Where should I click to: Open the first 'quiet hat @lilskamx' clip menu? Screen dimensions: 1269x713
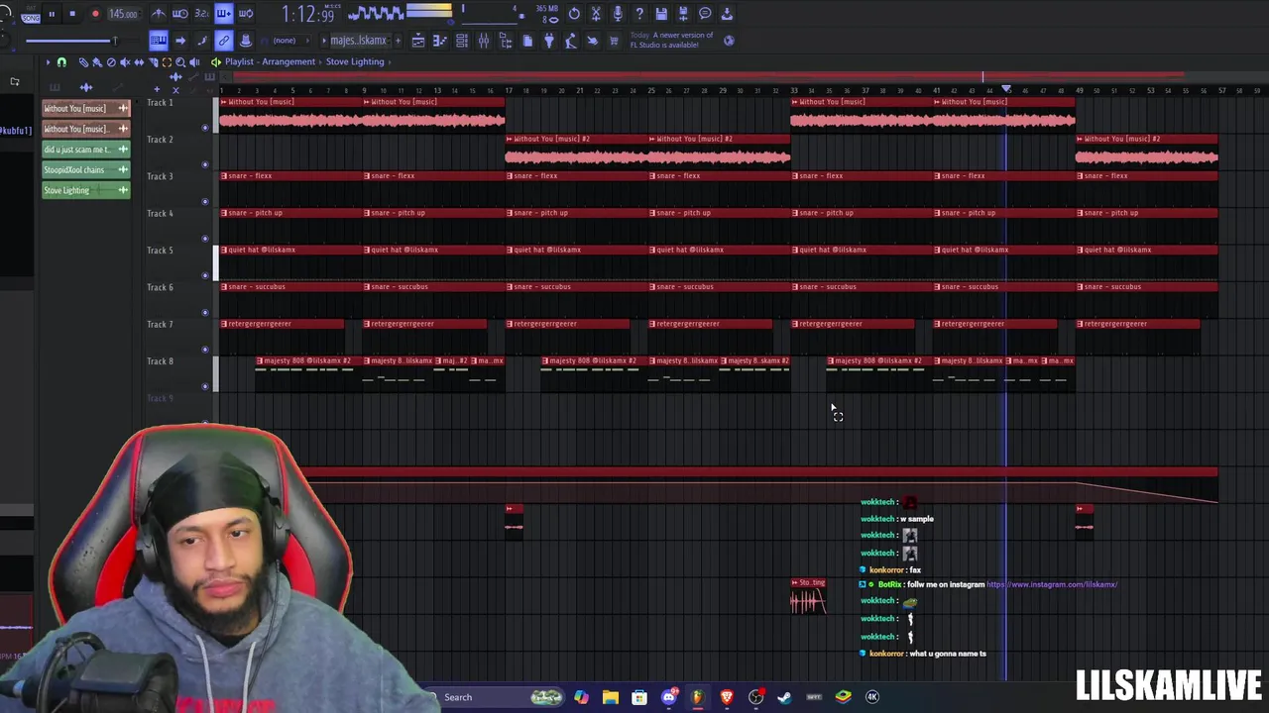(x=224, y=250)
